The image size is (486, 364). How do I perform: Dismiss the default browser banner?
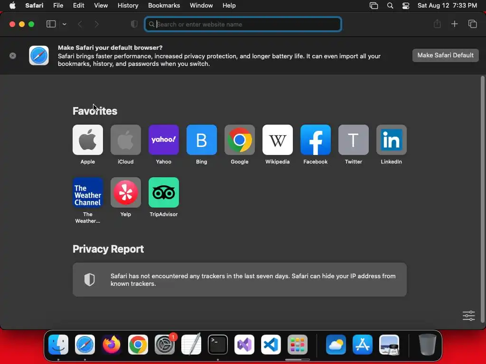click(13, 56)
